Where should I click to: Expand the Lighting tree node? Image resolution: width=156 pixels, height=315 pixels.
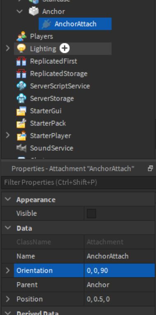point(7,48)
